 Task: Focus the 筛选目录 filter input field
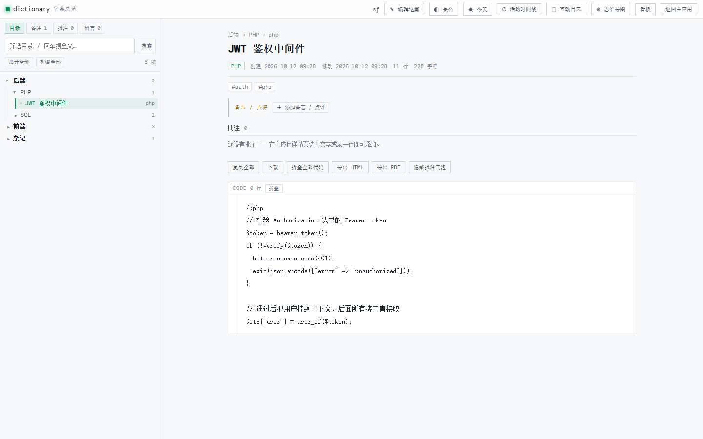coord(70,46)
